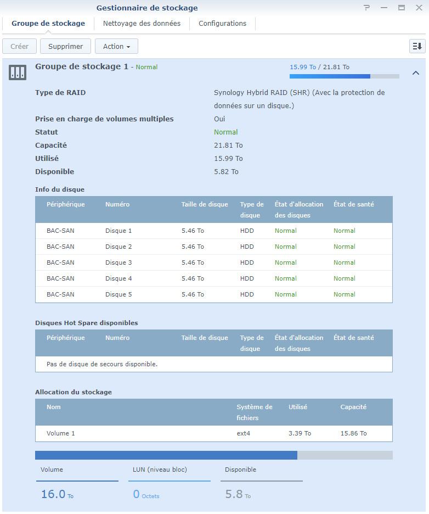429x514 pixels.
Task: Select the Disque 1 row
Action: pos(213,231)
